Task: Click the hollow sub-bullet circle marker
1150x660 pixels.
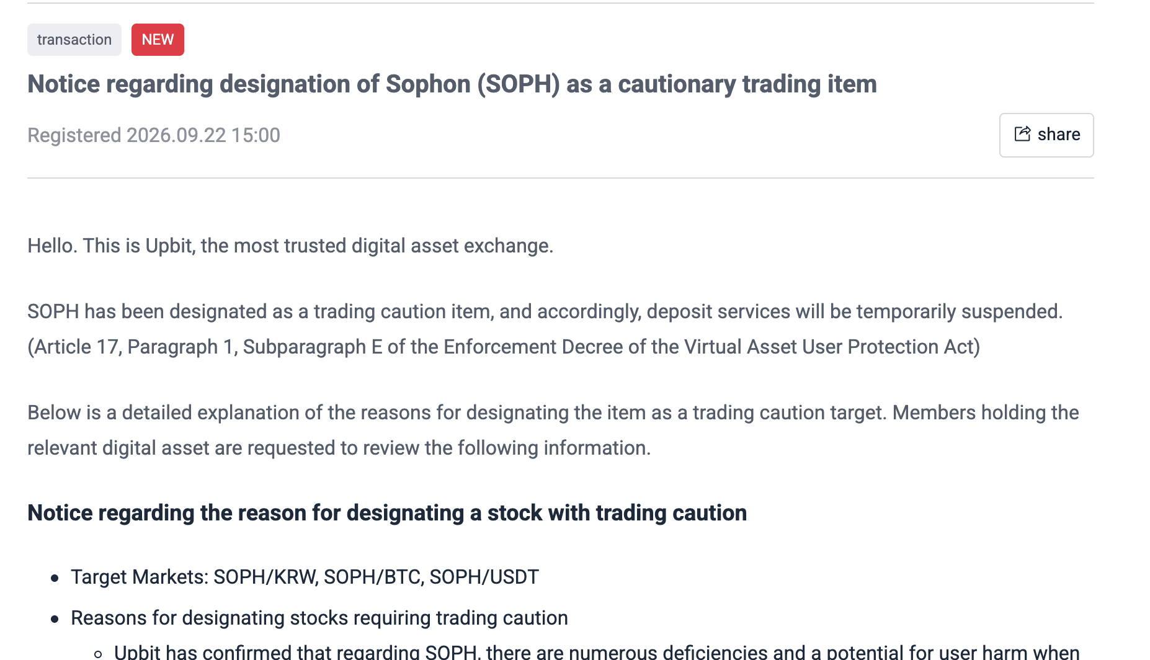Action: coord(98,654)
